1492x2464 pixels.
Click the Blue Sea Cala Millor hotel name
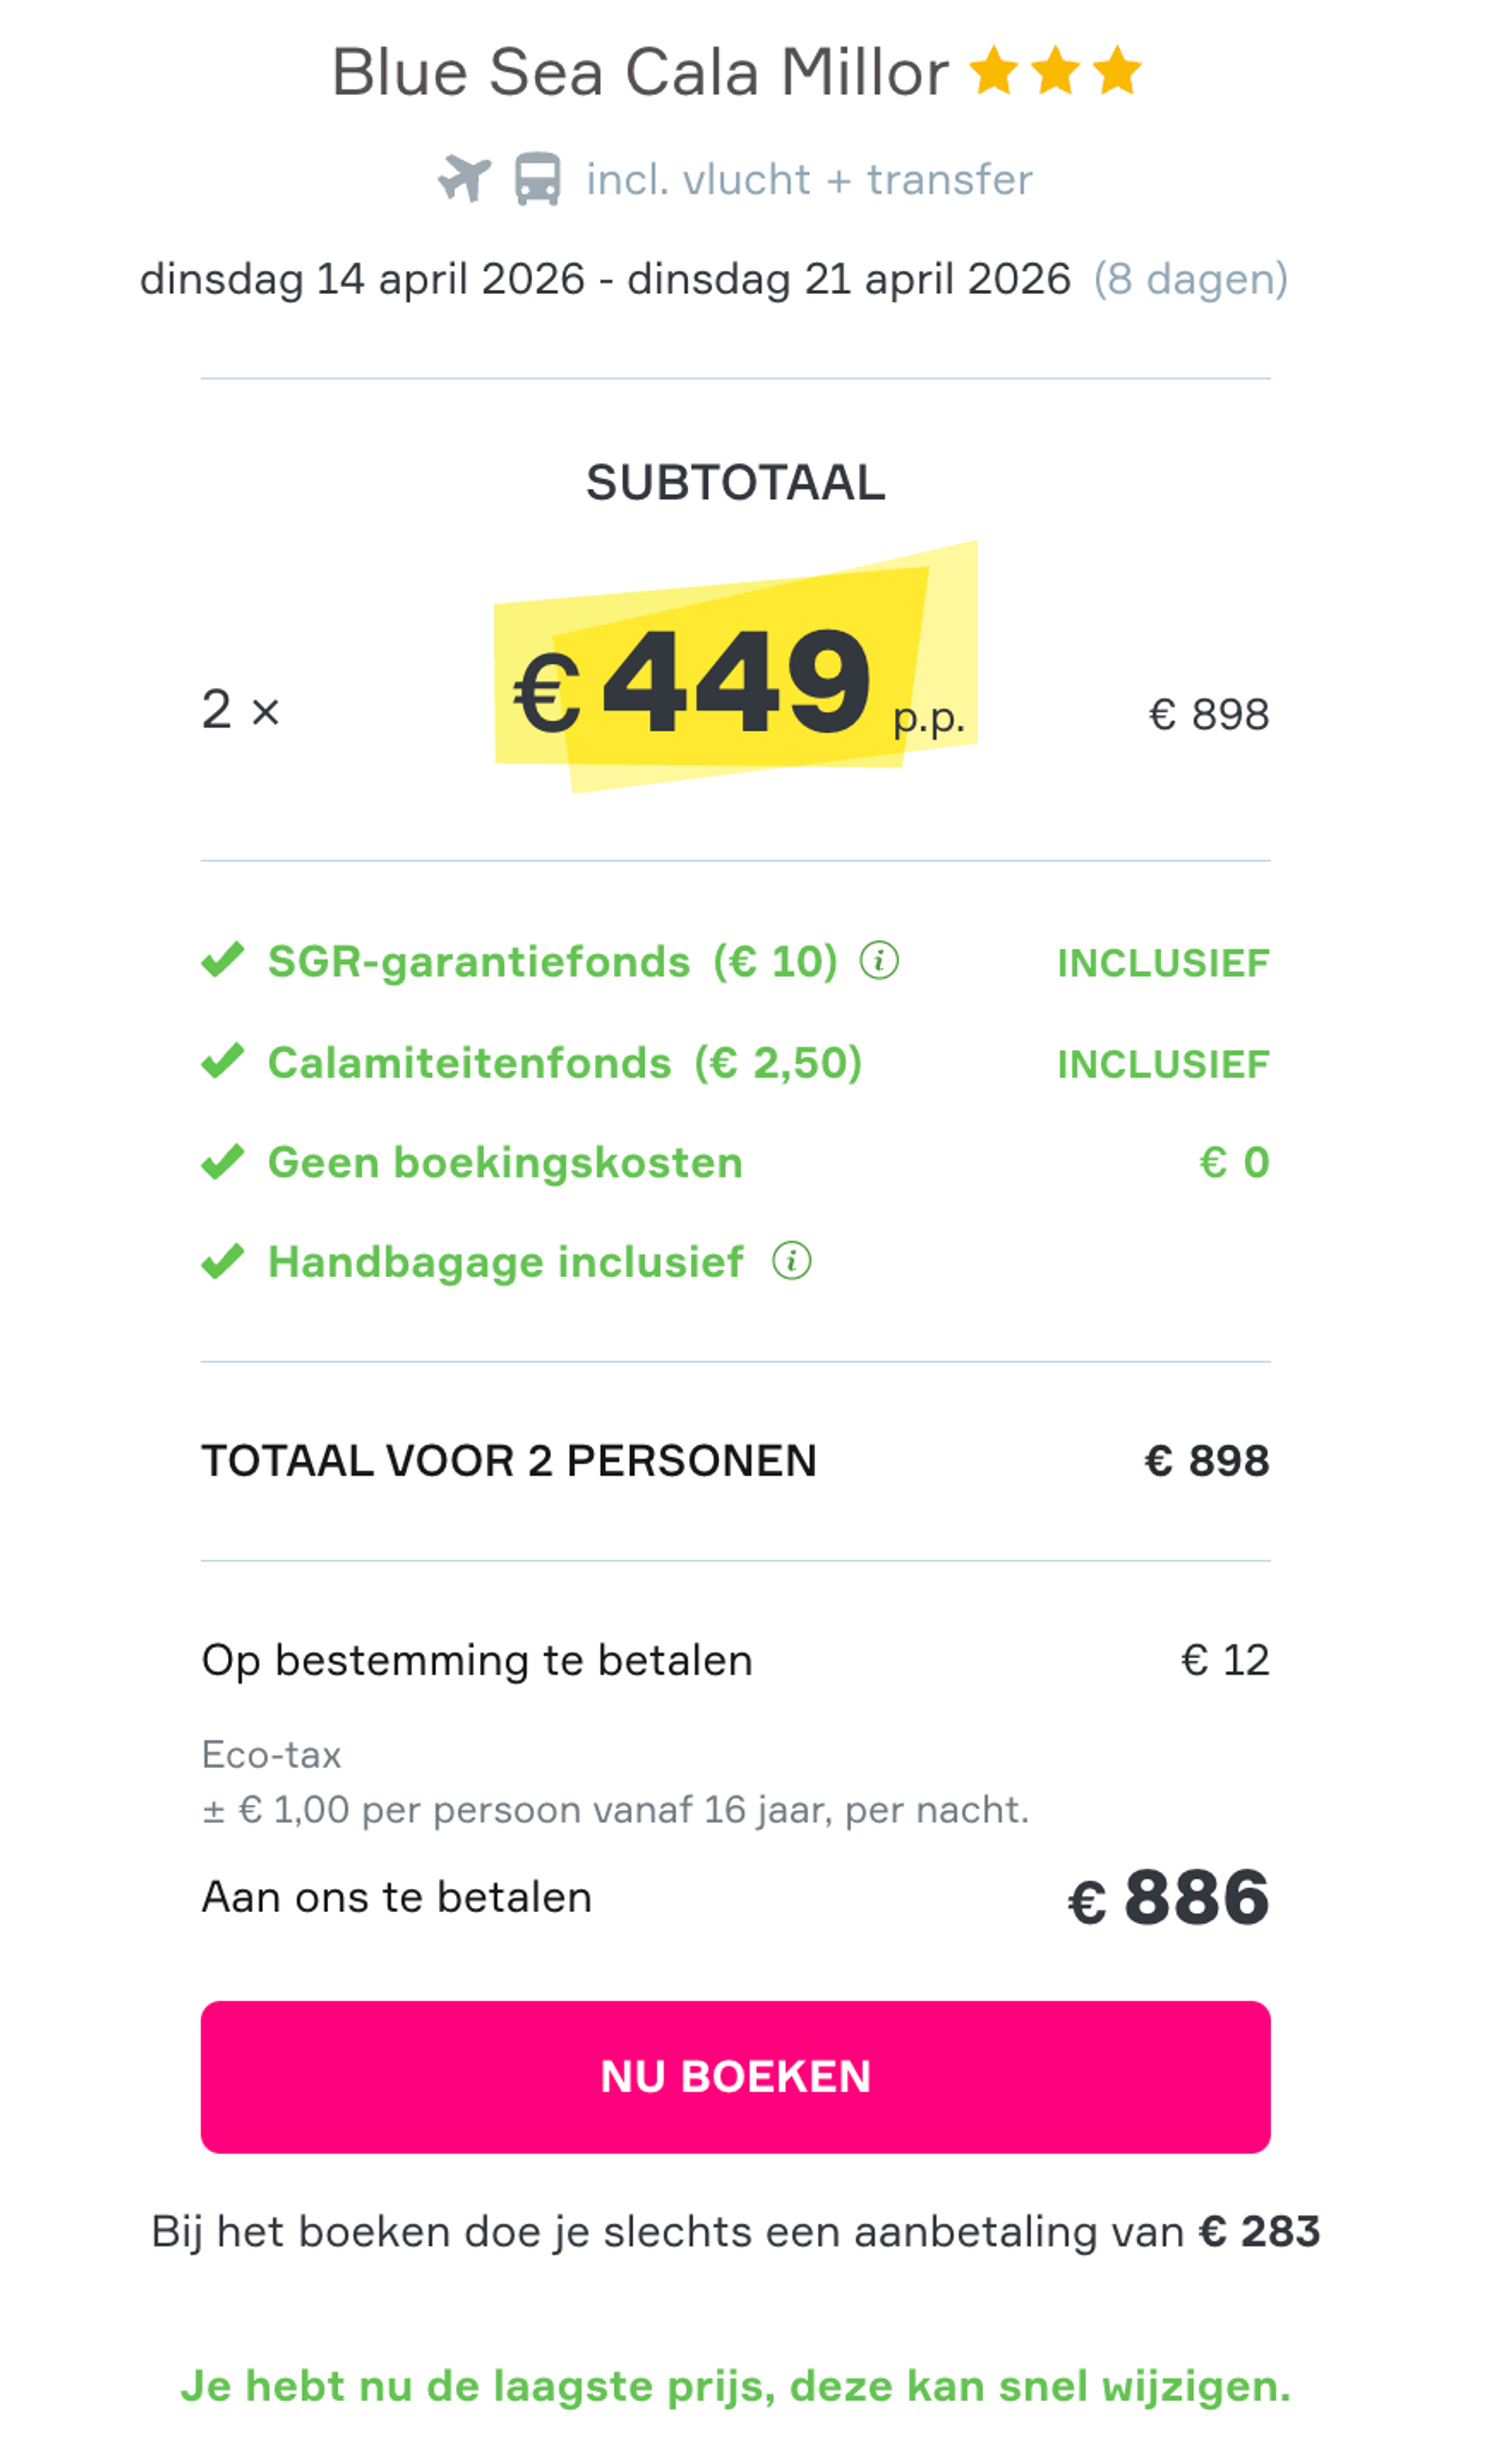pos(640,70)
